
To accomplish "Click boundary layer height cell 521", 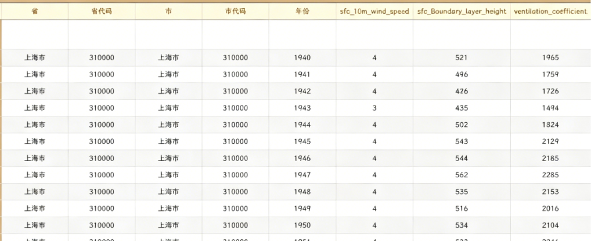I will (x=462, y=58).
